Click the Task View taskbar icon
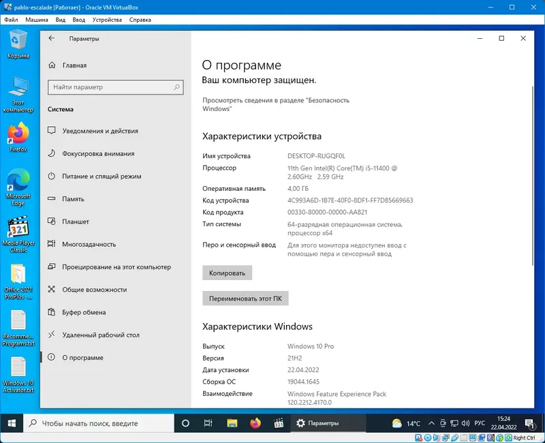Screen dimensions: 545x443 point(208,423)
